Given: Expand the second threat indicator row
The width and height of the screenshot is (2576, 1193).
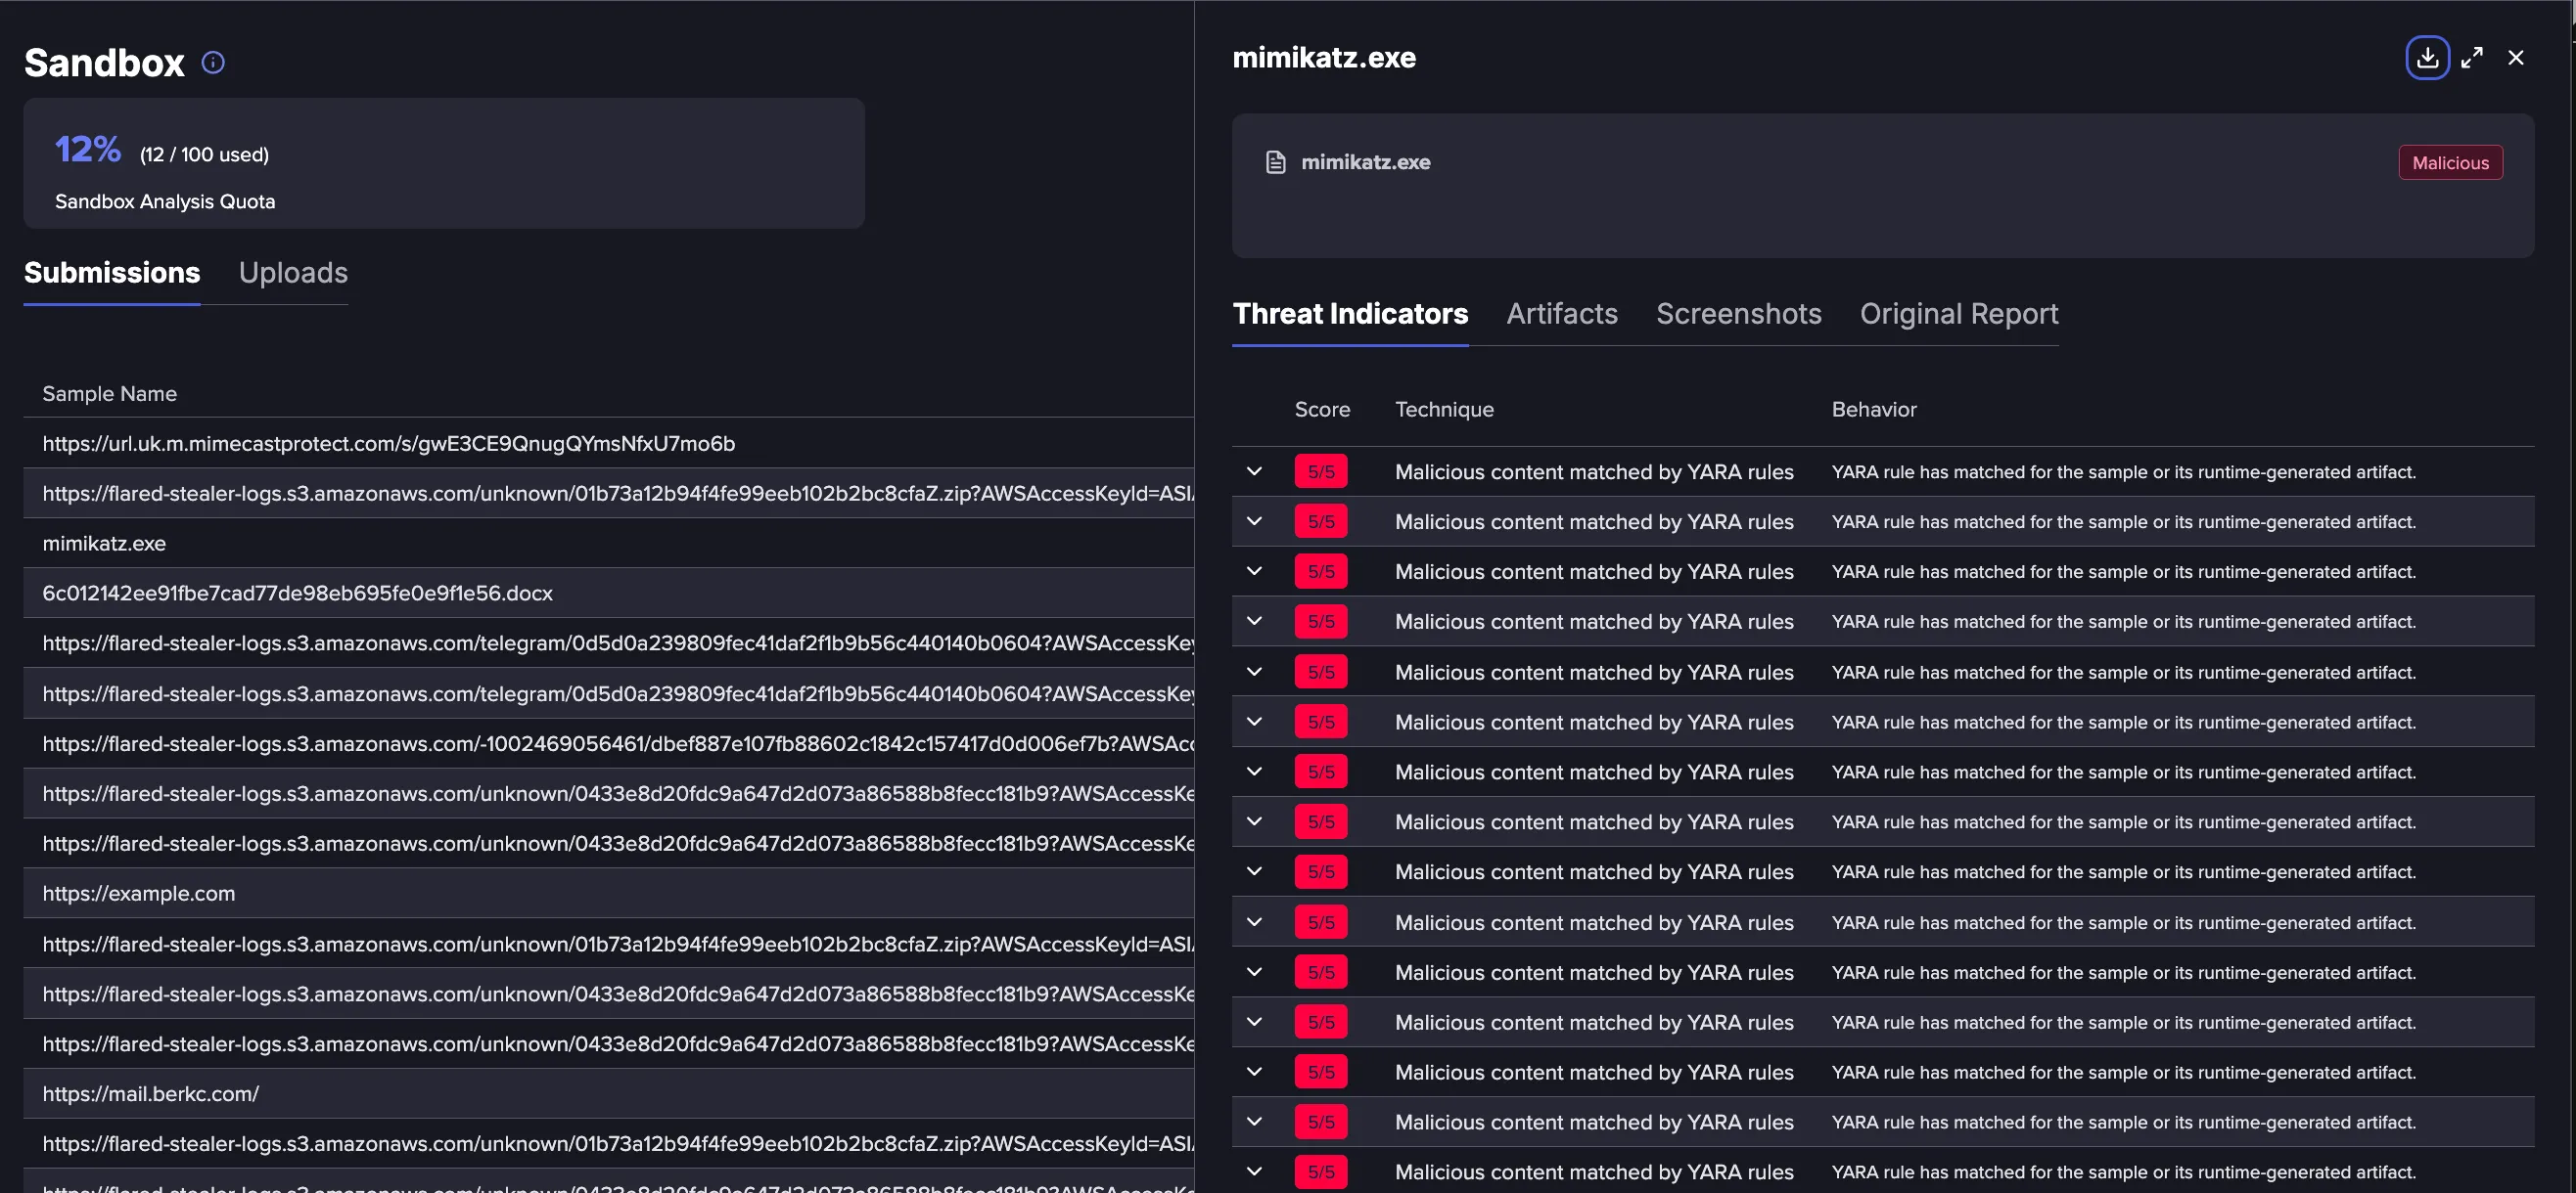Looking at the screenshot, I should 1254,521.
